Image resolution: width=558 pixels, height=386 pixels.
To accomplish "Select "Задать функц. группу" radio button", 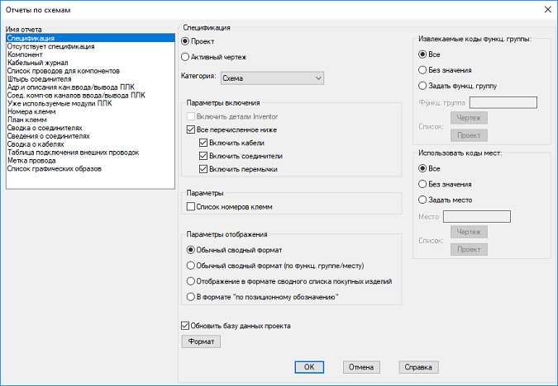I will 422,86.
